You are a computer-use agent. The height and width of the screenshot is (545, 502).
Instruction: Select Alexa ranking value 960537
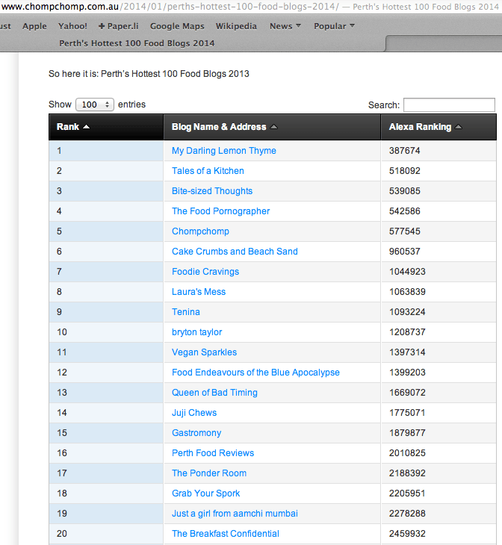(405, 252)
